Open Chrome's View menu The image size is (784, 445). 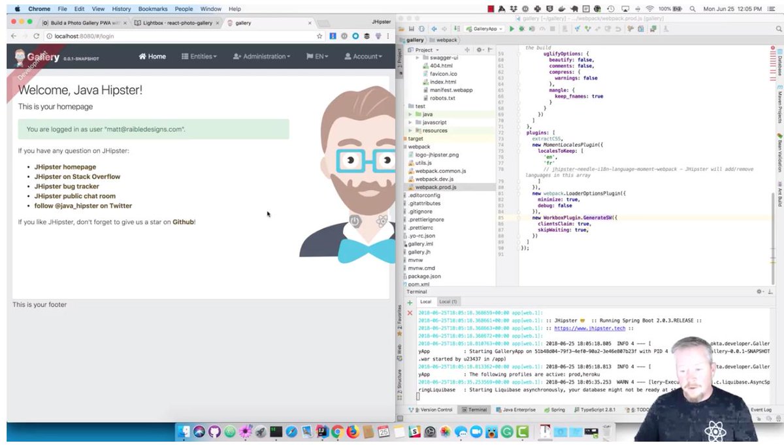(98, 9)
